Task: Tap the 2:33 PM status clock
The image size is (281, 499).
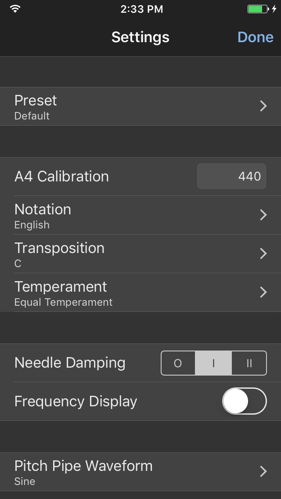Action: pyautogui.click(x=141, y=9)
